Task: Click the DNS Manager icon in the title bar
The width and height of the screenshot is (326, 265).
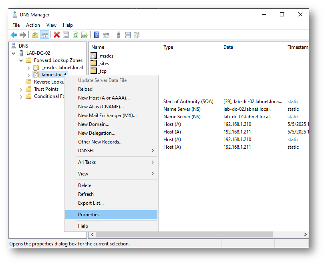Action: tap(15, 15)
